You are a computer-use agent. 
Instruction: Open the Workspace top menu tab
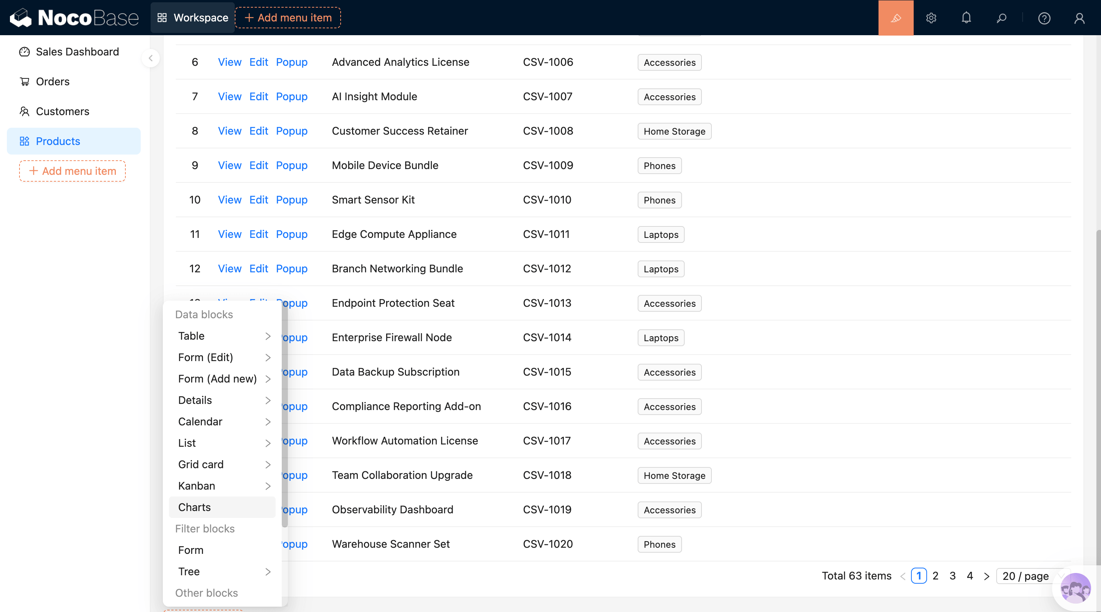tap(192, 18)
